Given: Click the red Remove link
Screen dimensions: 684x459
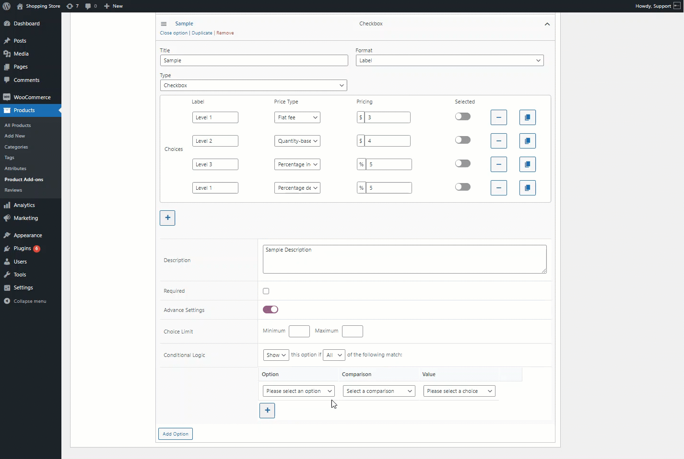Looking at the screenshot, I should 225,33.
